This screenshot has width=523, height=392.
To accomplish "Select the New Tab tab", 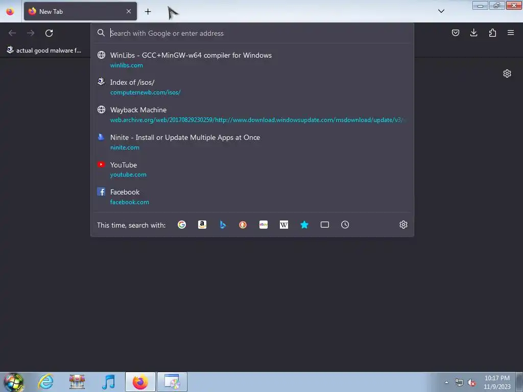I will tap(80, 11).
